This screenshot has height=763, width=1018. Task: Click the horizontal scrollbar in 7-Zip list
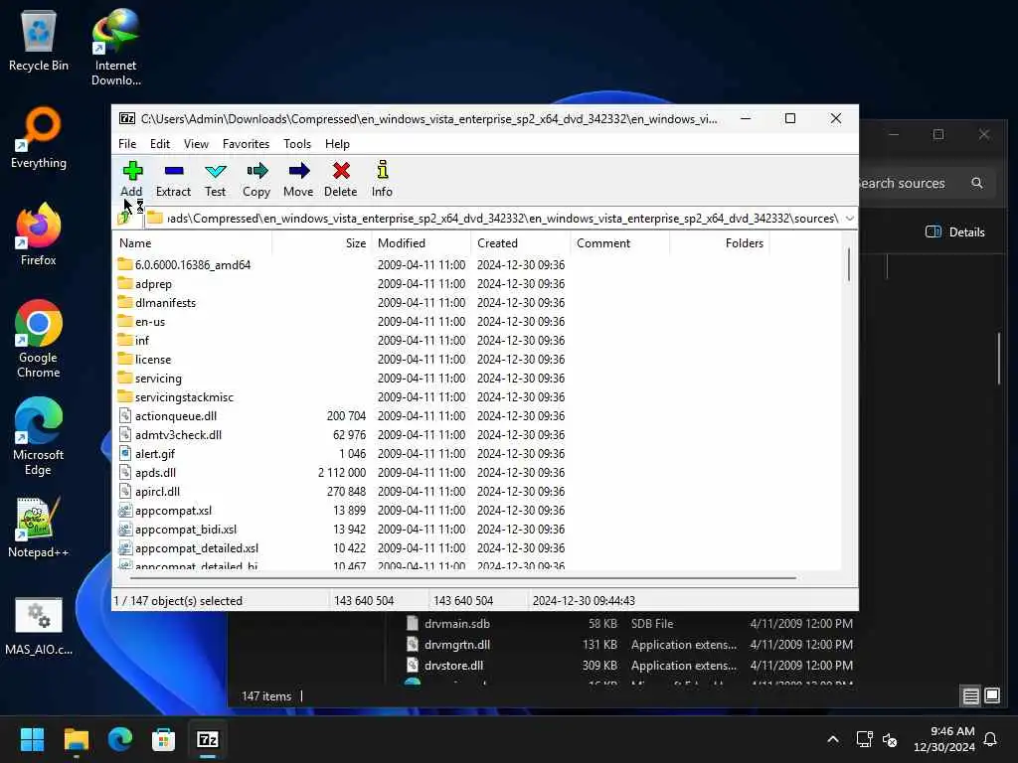click(x=463, y=577)
